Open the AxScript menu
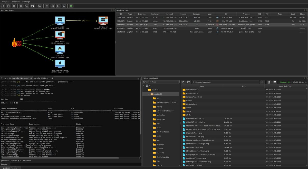The width and height of the screenshot is (308, 169). click(x=16, y=2)
